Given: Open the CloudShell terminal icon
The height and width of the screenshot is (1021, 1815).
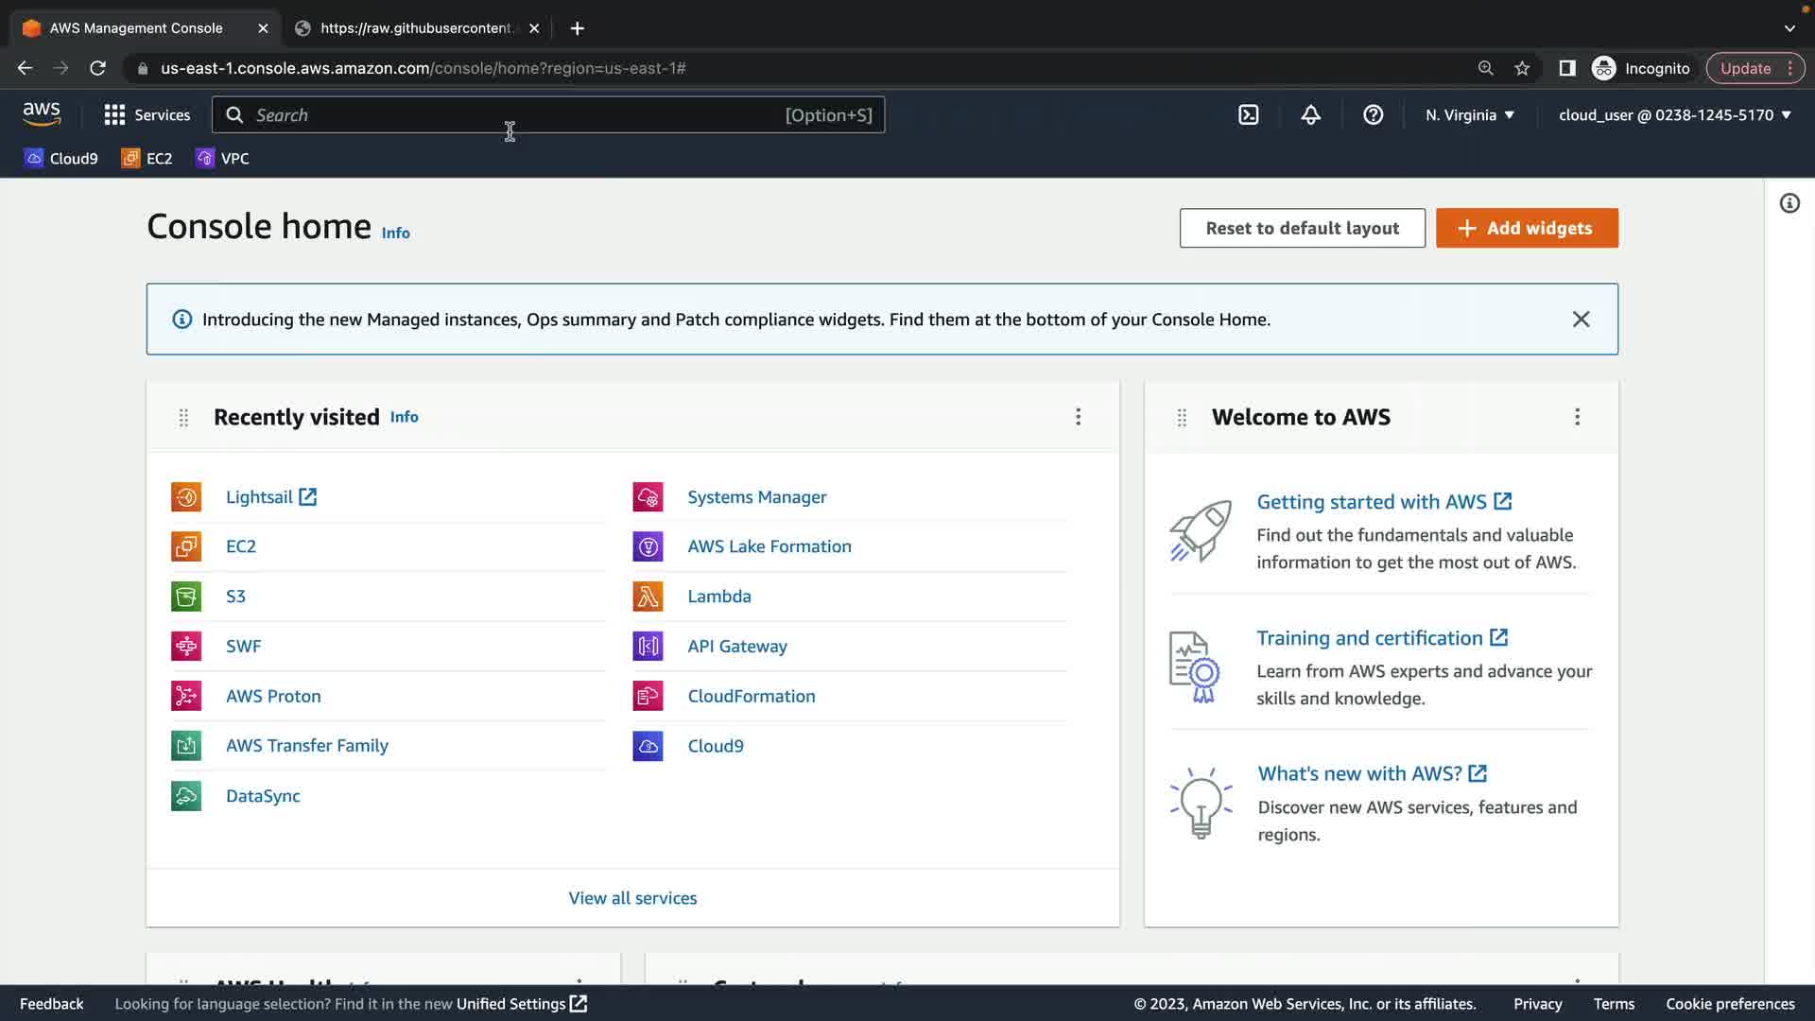Looking at the screenshot, I should point(1249,115).
